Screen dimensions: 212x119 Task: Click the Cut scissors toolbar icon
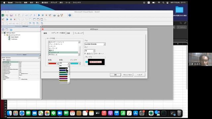click(x=16, y=15)
